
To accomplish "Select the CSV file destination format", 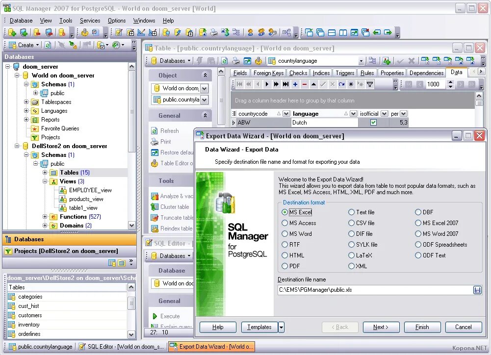I will (362, 223).
